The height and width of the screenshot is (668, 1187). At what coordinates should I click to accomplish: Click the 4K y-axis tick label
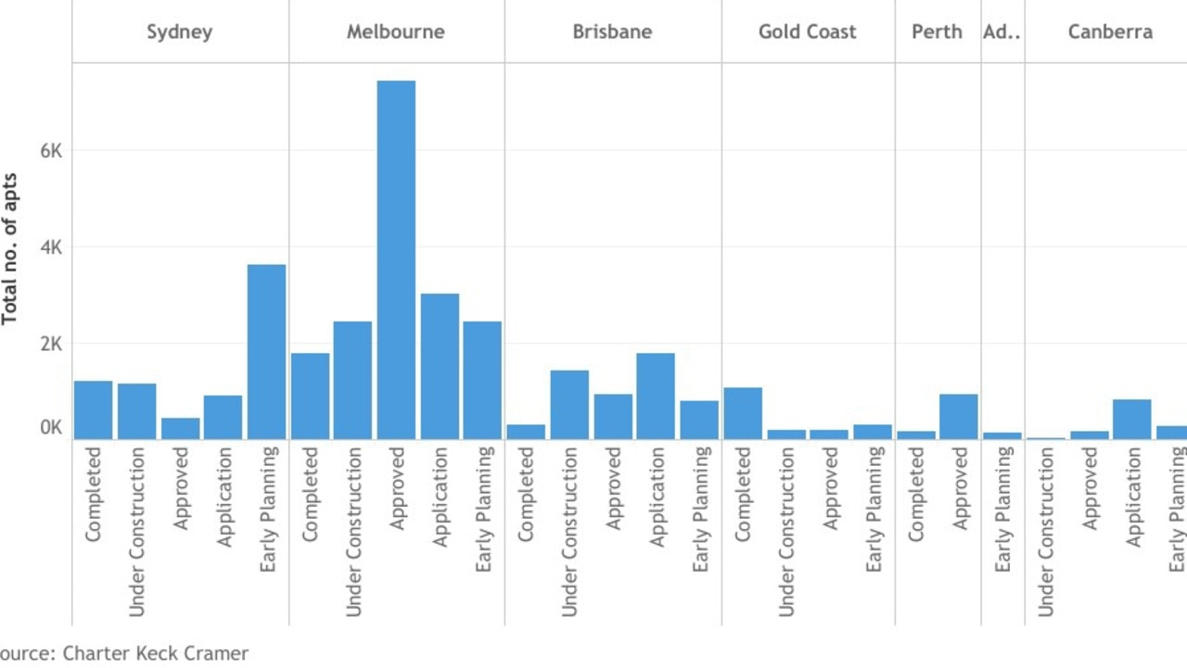pyautogui.click(x=51, y=247)
